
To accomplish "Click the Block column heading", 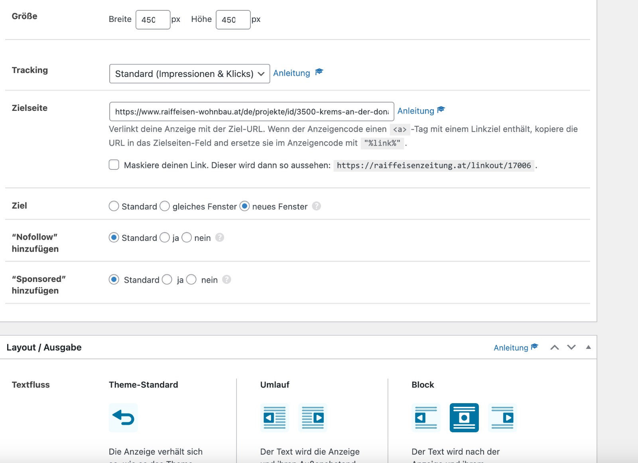I will (423, 385).
